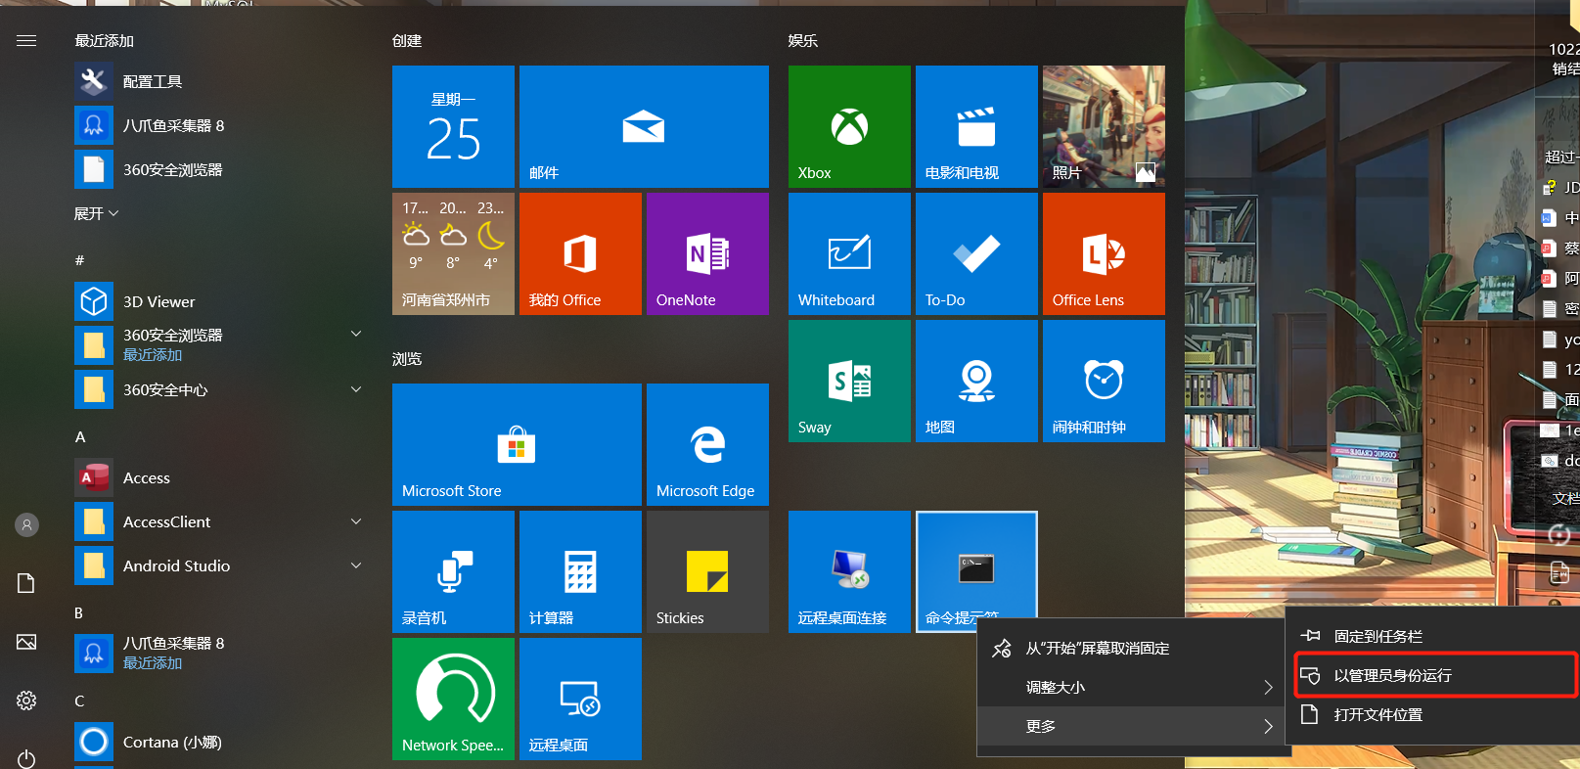Click the B letter header

(x=79, y=612)
